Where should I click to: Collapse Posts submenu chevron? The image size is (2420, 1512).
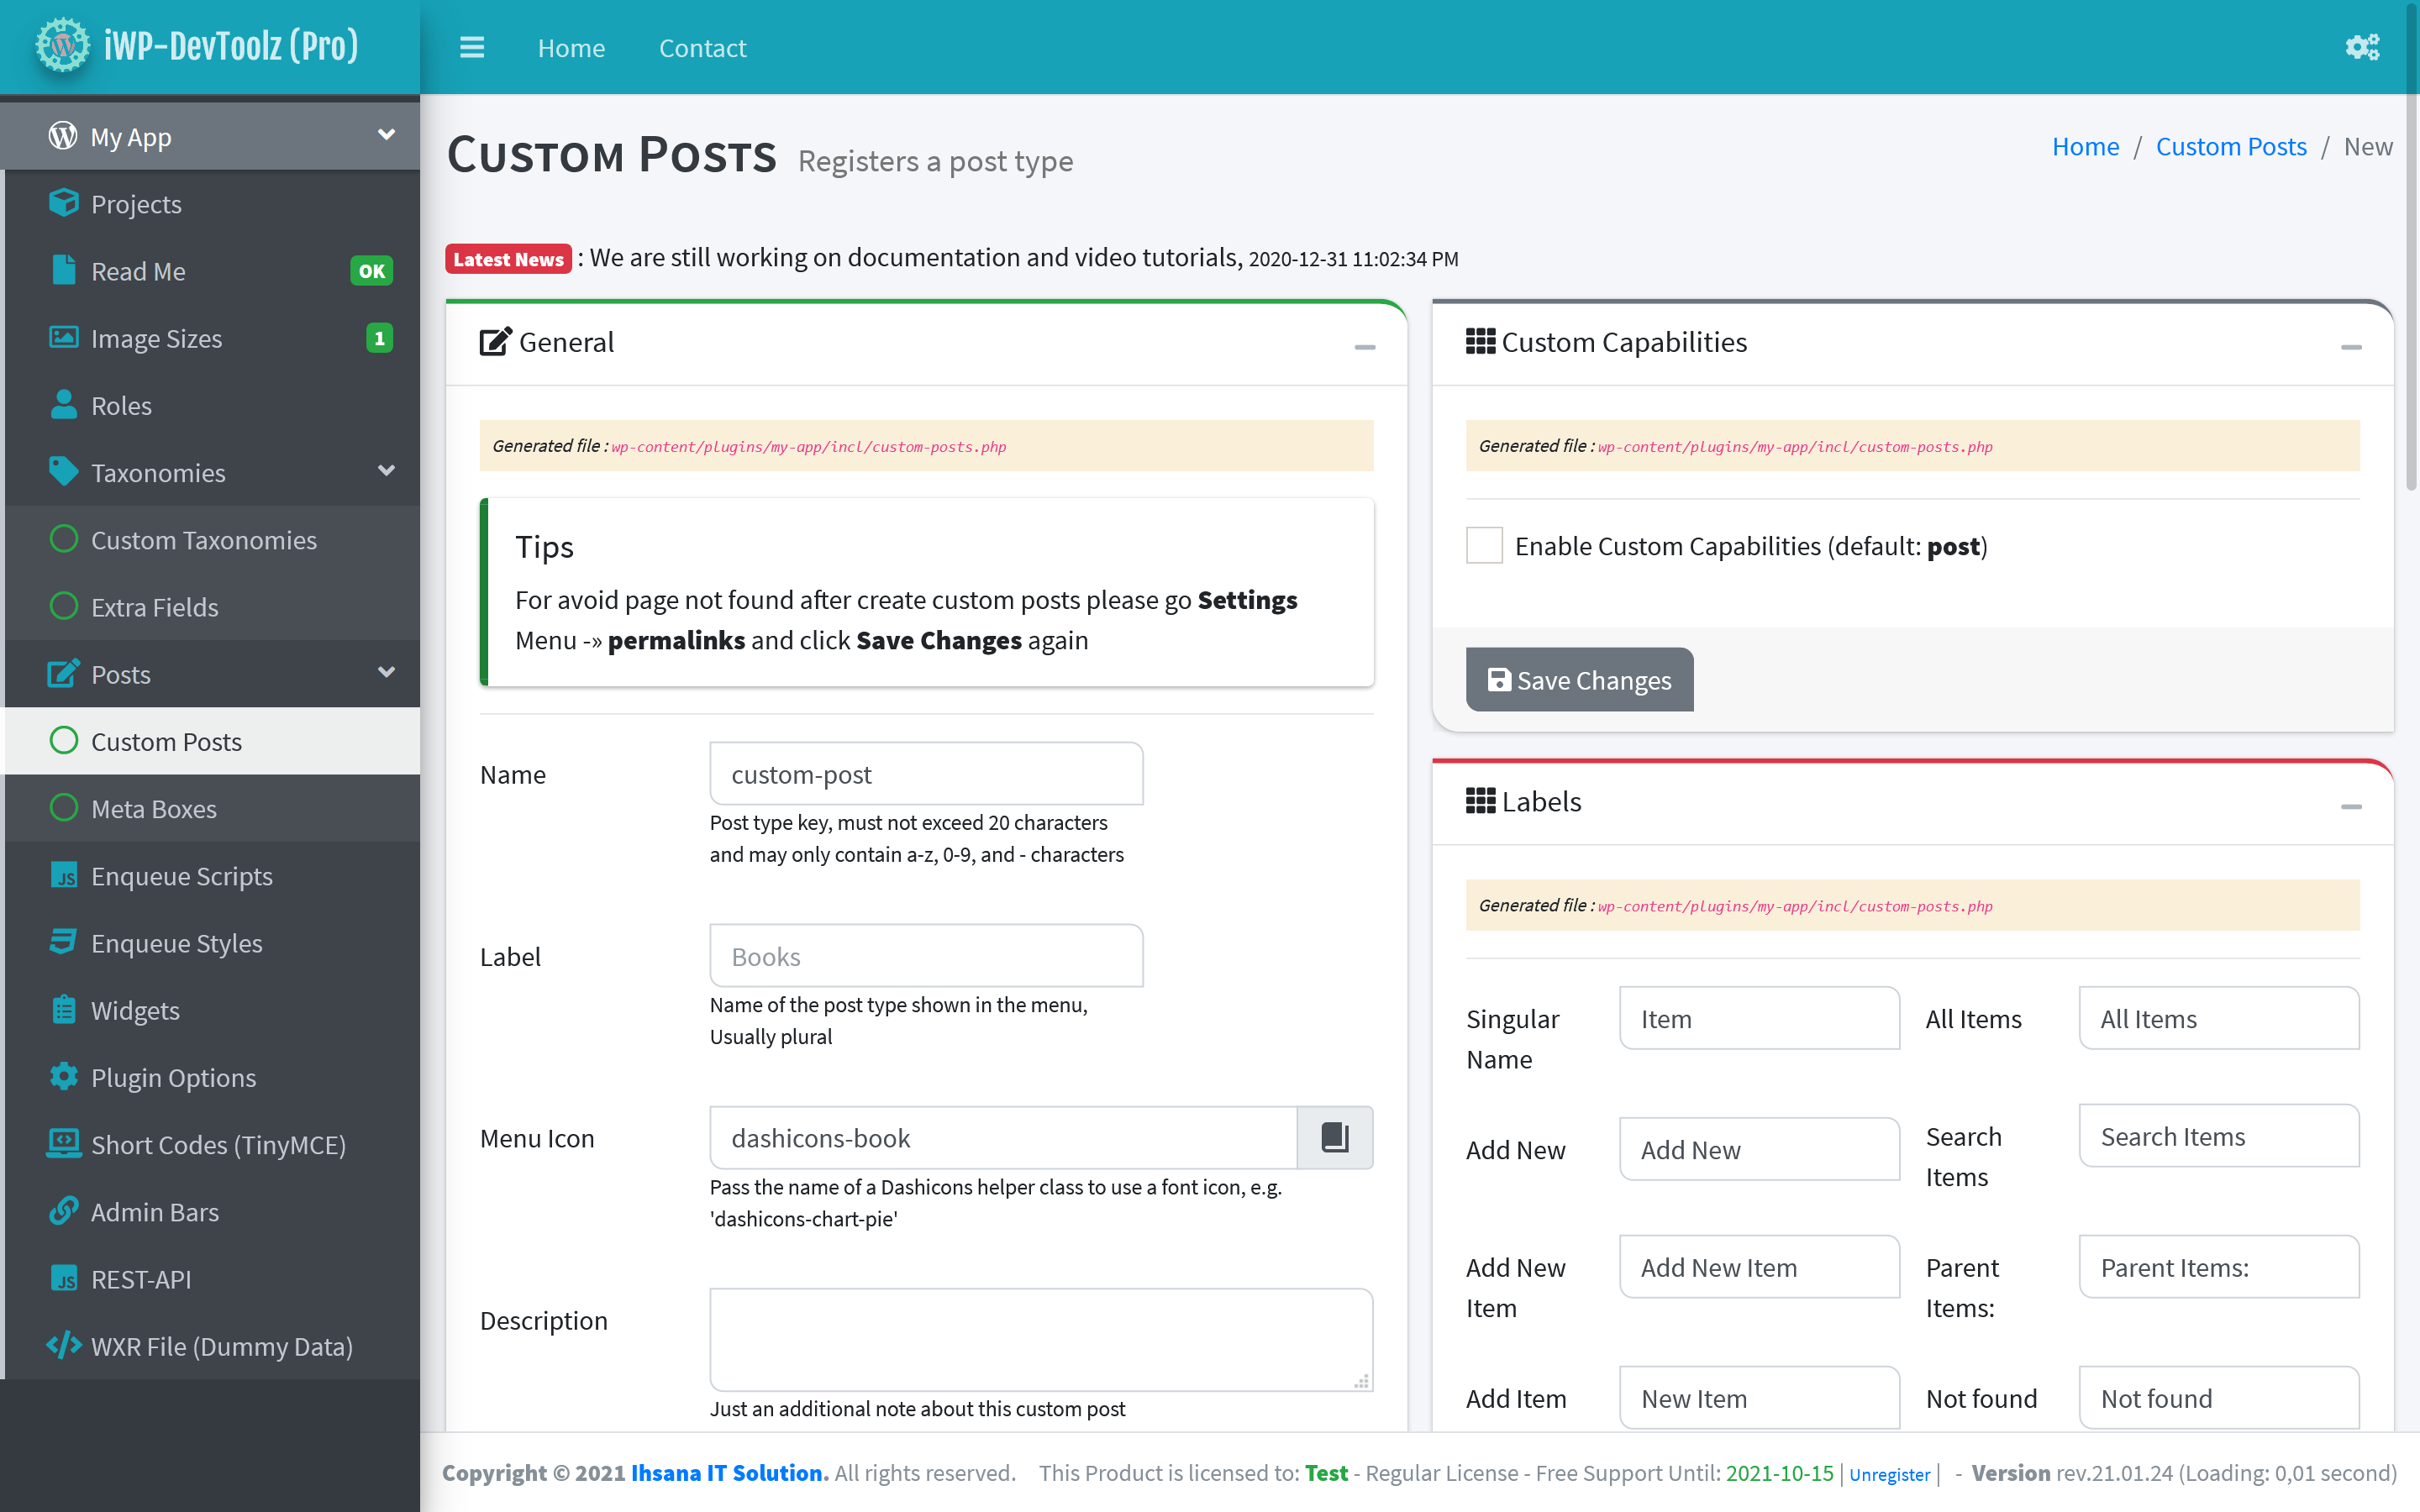point(386,672)
